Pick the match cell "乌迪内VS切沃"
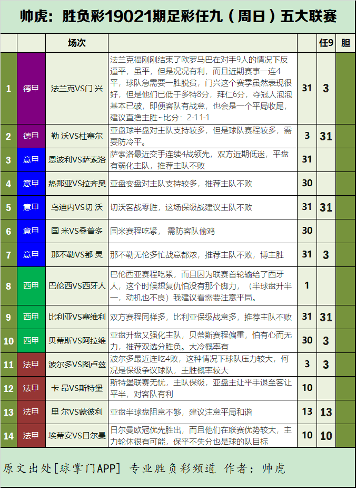Viewport: 356px width, 488px height. (77, 207)
